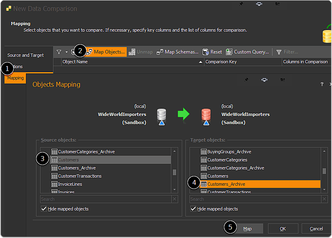
Task: Click the blue source database icon
Action: coord(161,115)
